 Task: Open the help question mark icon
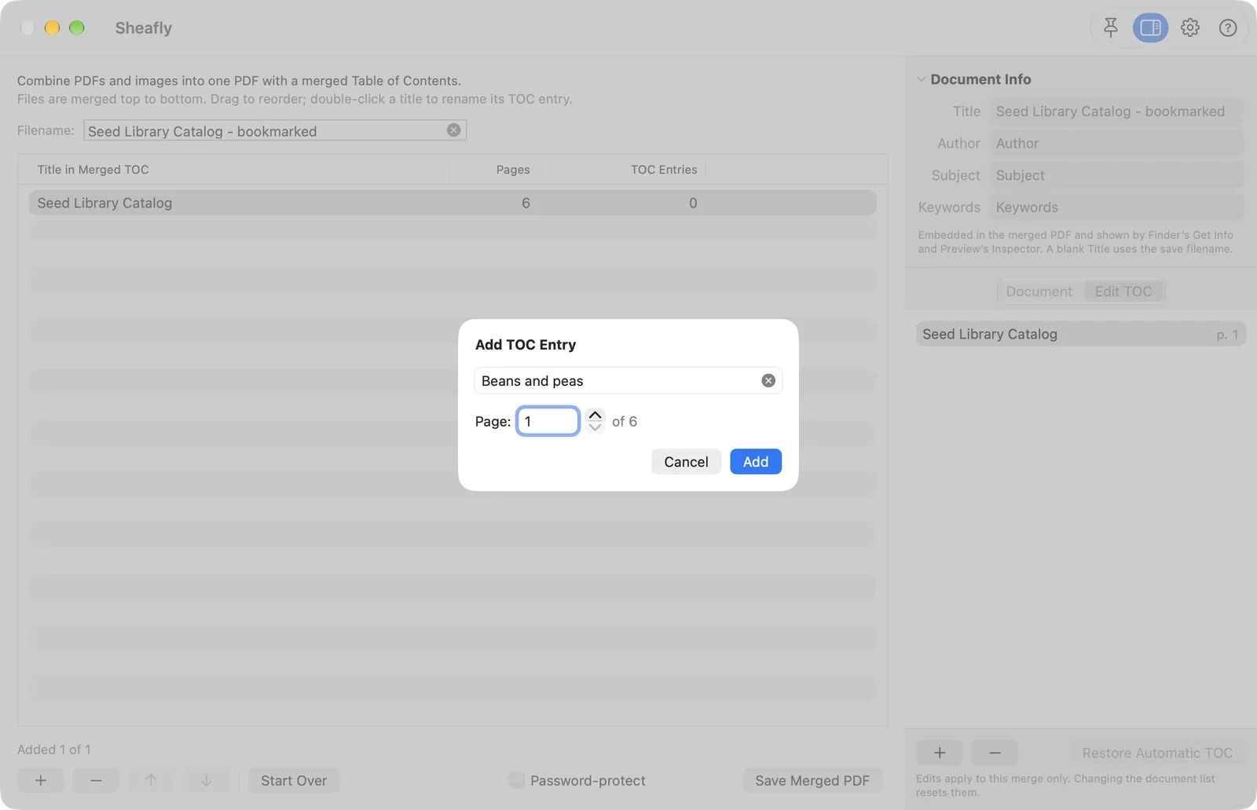coord(1228,28)
